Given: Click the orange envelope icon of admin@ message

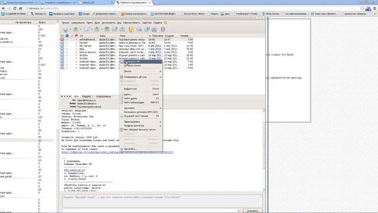Looking at the screenshot, I should coord(62,40).
